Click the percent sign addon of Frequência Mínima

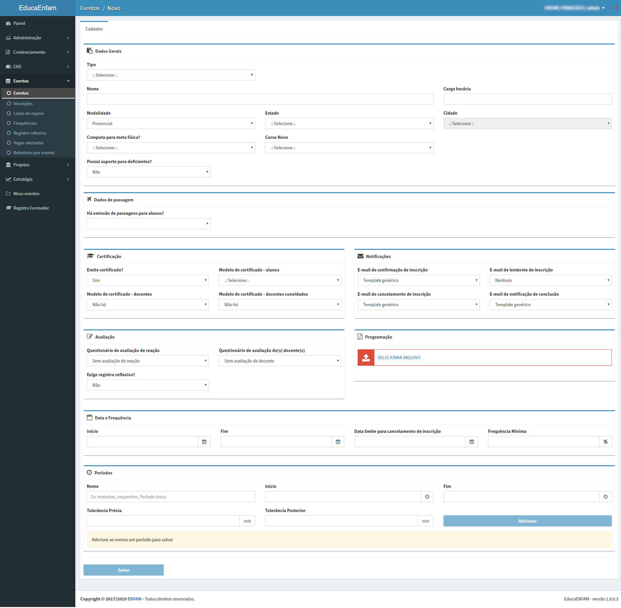click(x=606, y=442)
